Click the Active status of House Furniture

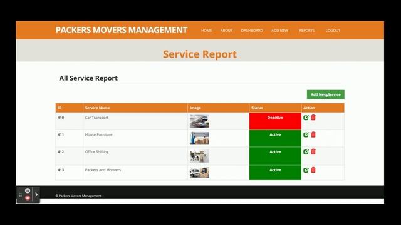click(275, 138)
